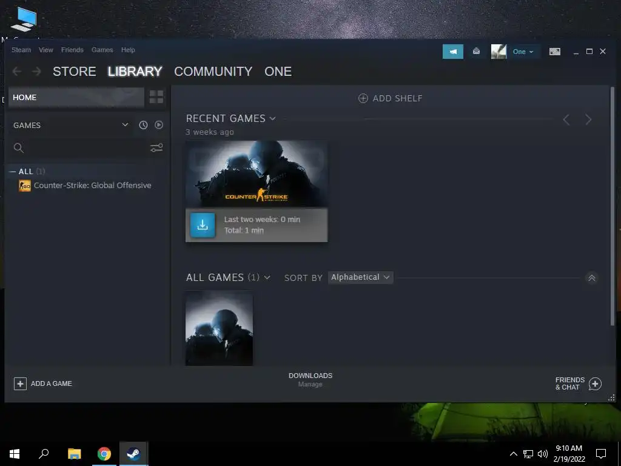The image size is (621, 466).
Task: Open File Explorer from taskbar
Action: [74, 454]
